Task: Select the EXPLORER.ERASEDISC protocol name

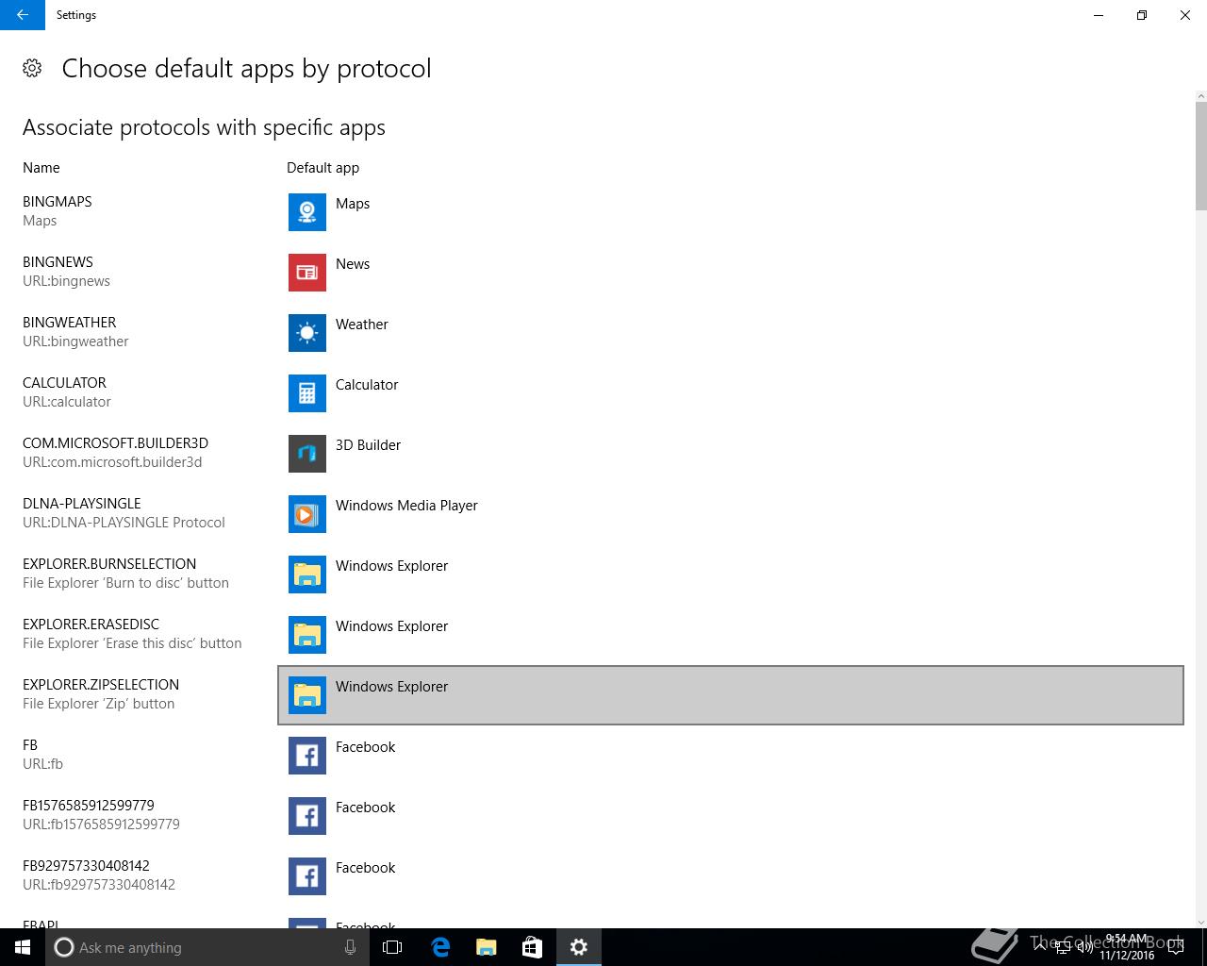Action: 91,625
